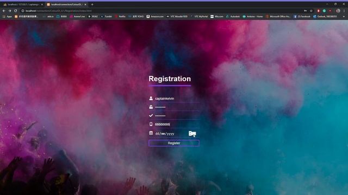
Task: Click the padlock icon beside the password field
Action: pos(151,107)
